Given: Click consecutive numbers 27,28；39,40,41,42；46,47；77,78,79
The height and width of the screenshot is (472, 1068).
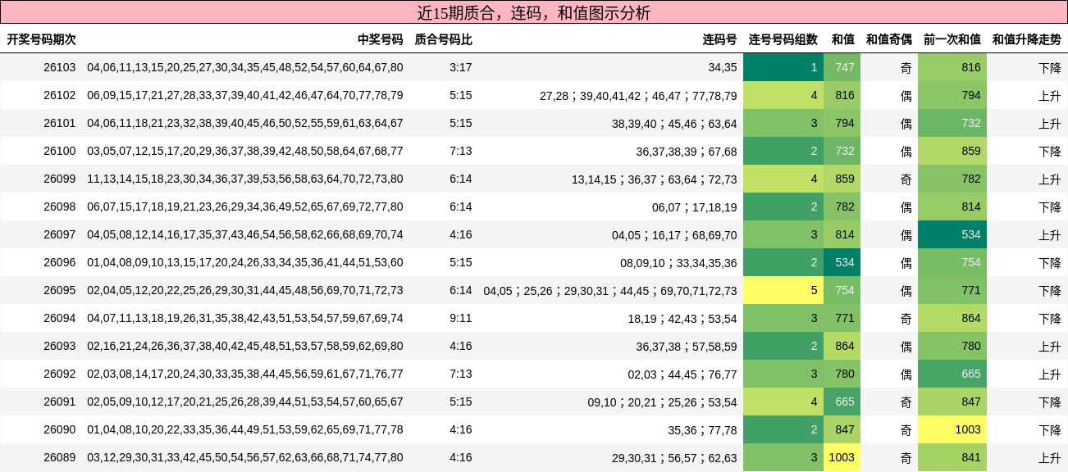Looking at the screenshot, I should coord(638,95).
